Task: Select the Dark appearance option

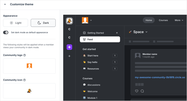Action: [x=43, y=23]
